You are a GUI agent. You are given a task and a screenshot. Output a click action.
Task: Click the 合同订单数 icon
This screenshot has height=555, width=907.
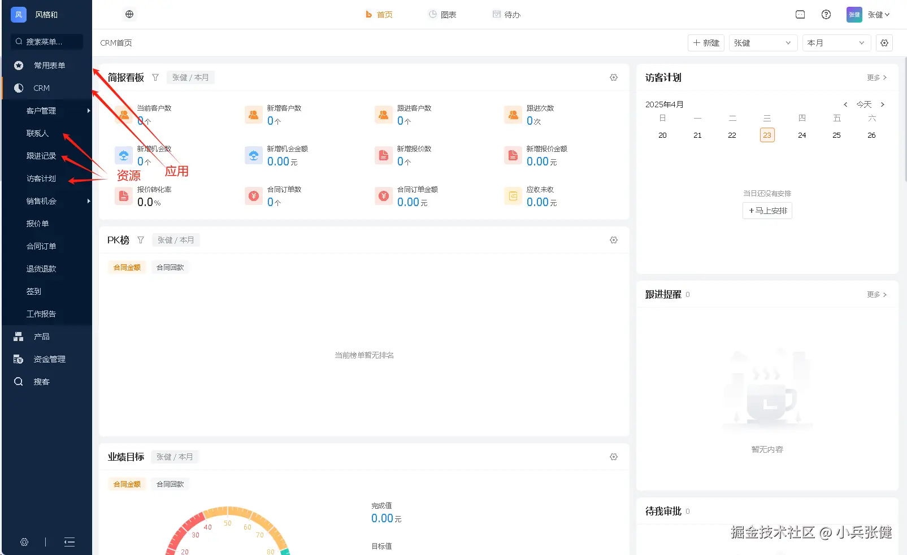click(x=254, y=196)
